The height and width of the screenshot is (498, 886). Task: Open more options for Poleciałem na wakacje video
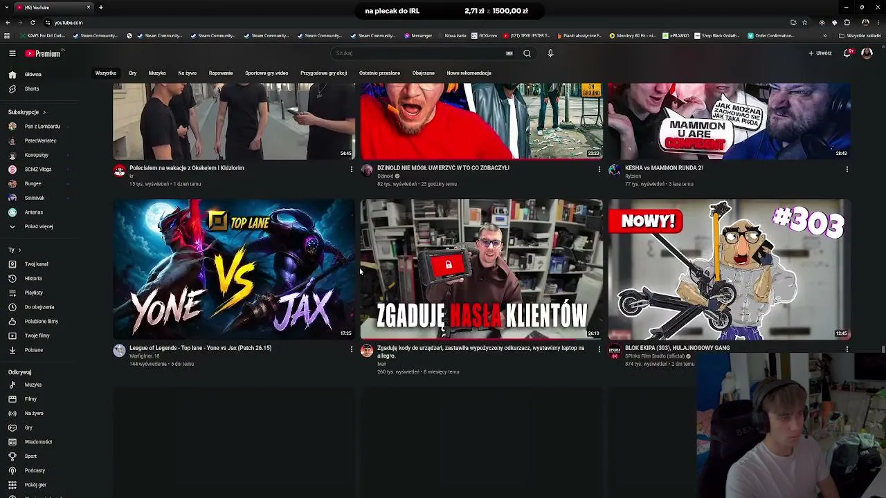point(351,169)
